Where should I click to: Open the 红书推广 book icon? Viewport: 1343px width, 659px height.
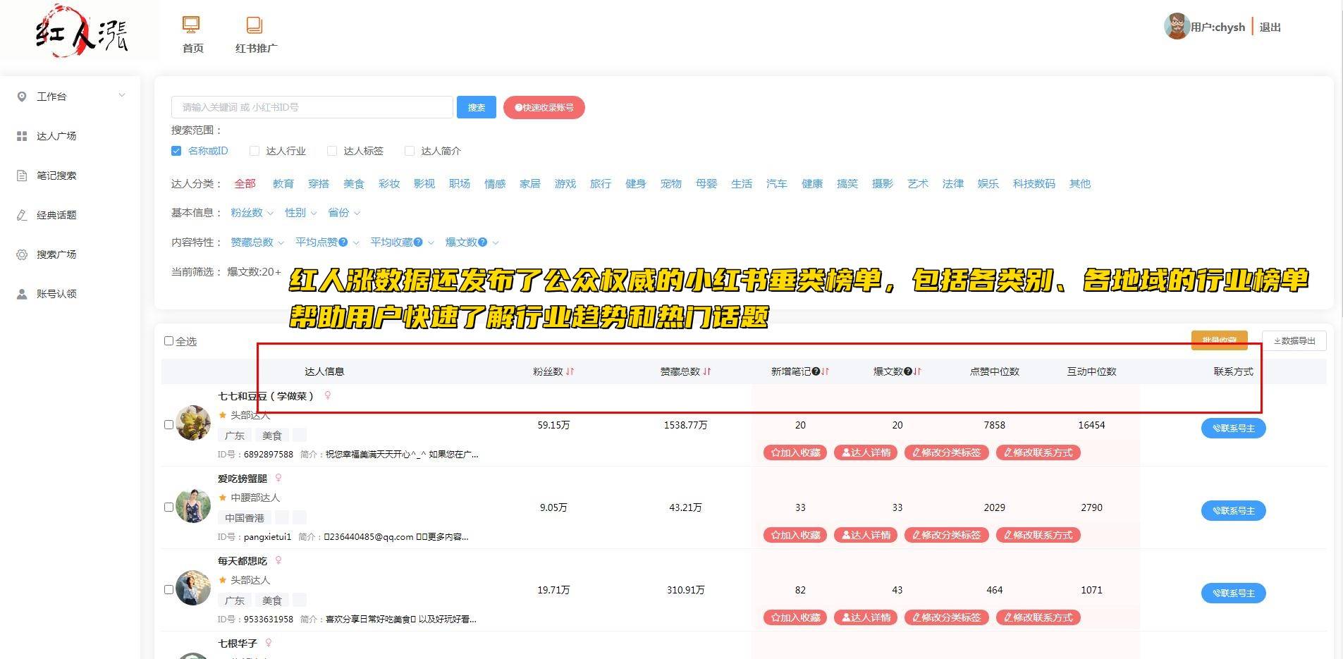coord(255,25)
